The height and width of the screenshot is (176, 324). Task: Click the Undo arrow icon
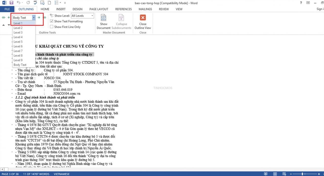(19, 3)
